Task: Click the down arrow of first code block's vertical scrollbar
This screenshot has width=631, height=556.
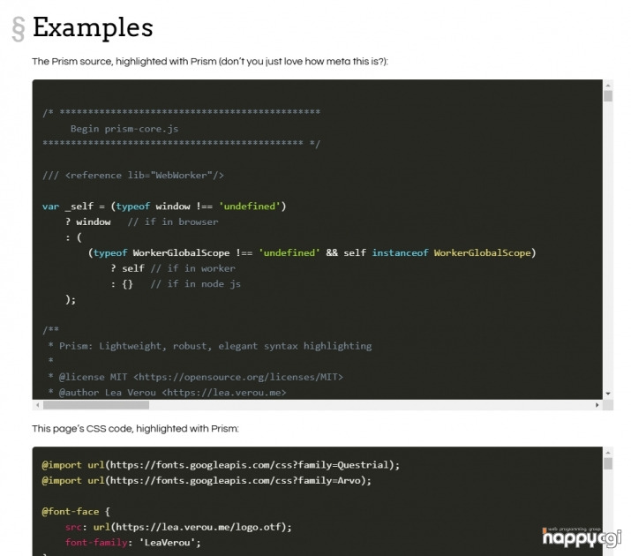Action: pyautogui.click(x=608, y=394)
